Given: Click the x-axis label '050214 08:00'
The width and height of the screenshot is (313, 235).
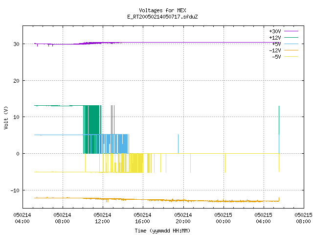Looking at the screenshot, I should click(62, 218).
